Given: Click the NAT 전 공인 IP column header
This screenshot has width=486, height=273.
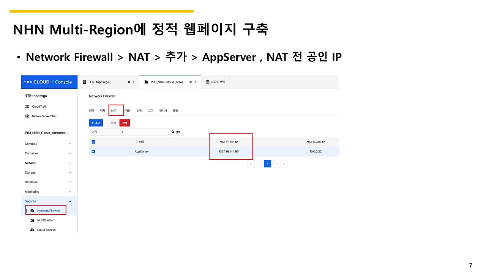Looking at the screenshot, I should tap(229, 142).
